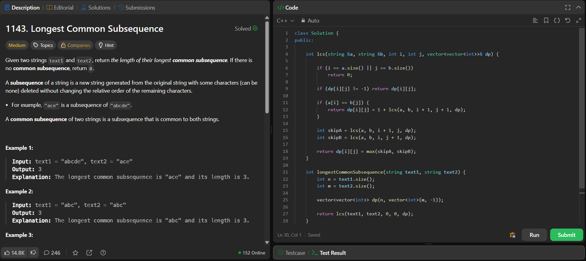Click the Run button
This screenshot has width=586, height=261.
click(x=534, y=235)
